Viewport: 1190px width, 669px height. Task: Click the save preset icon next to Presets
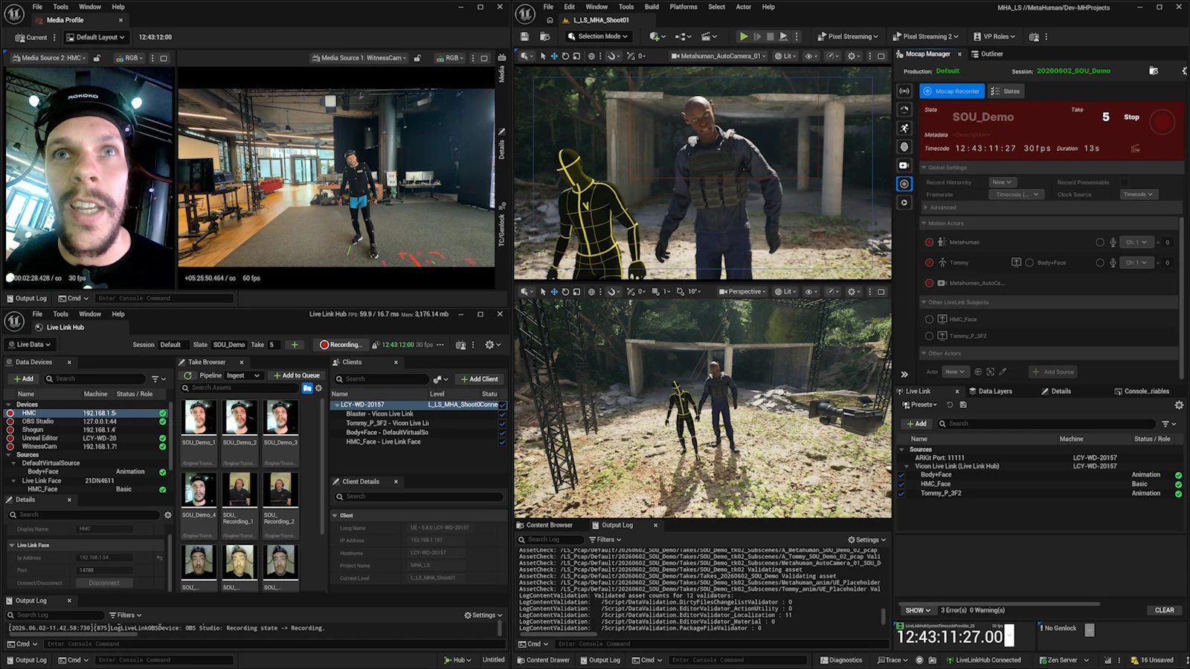click(963, 405)
